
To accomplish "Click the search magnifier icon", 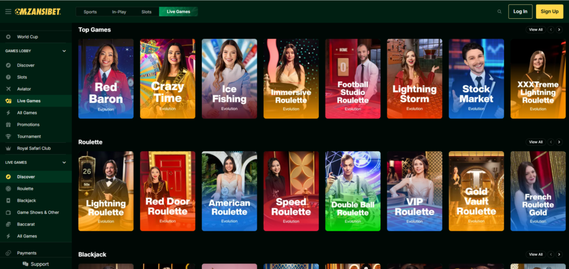I will [x=500, y=12].
